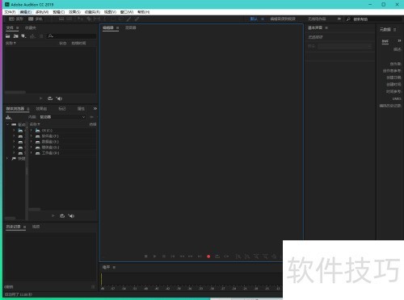Select the 编辑音频到视频 workspace
Viewport: 404px width, 300px height.
[x=283, y=19]
